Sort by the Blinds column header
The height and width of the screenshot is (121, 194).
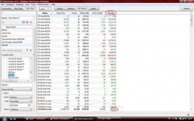tap(45, 13)
